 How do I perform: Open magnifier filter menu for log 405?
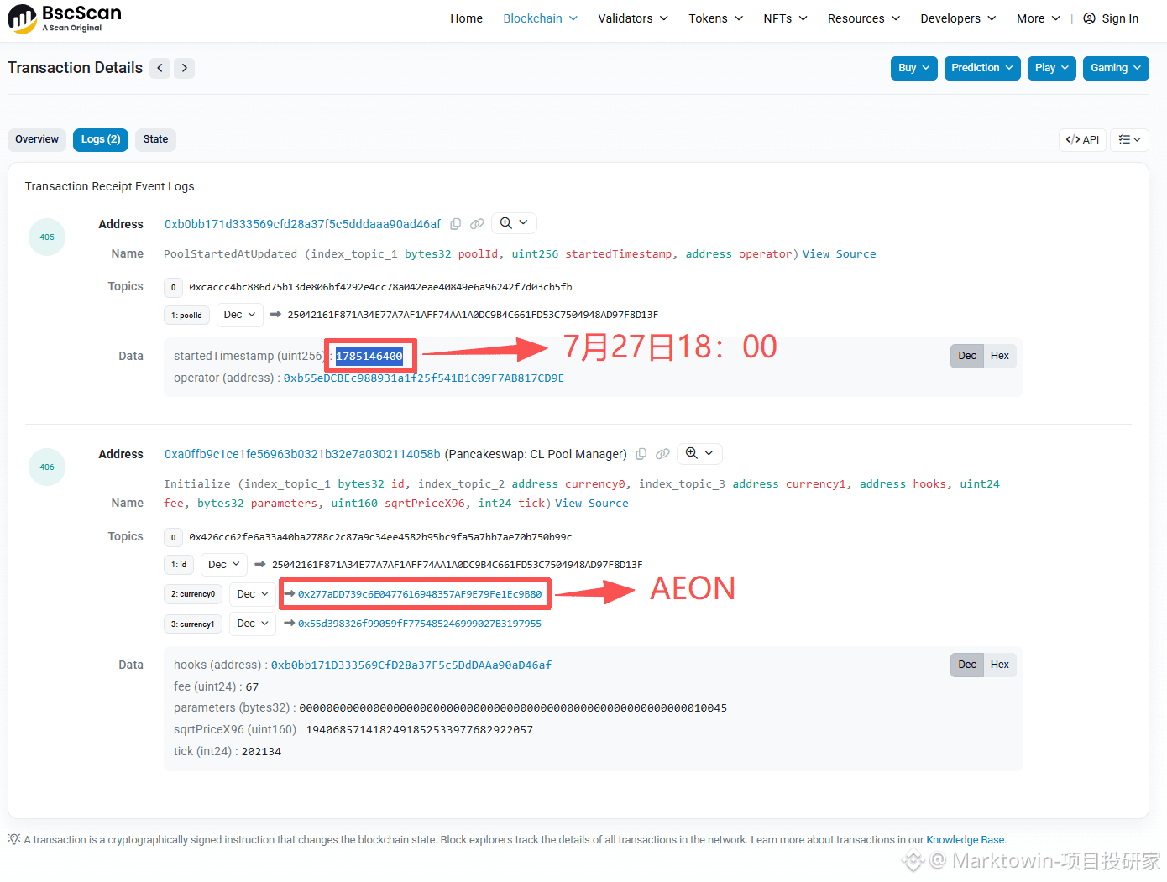click(514, 223)
